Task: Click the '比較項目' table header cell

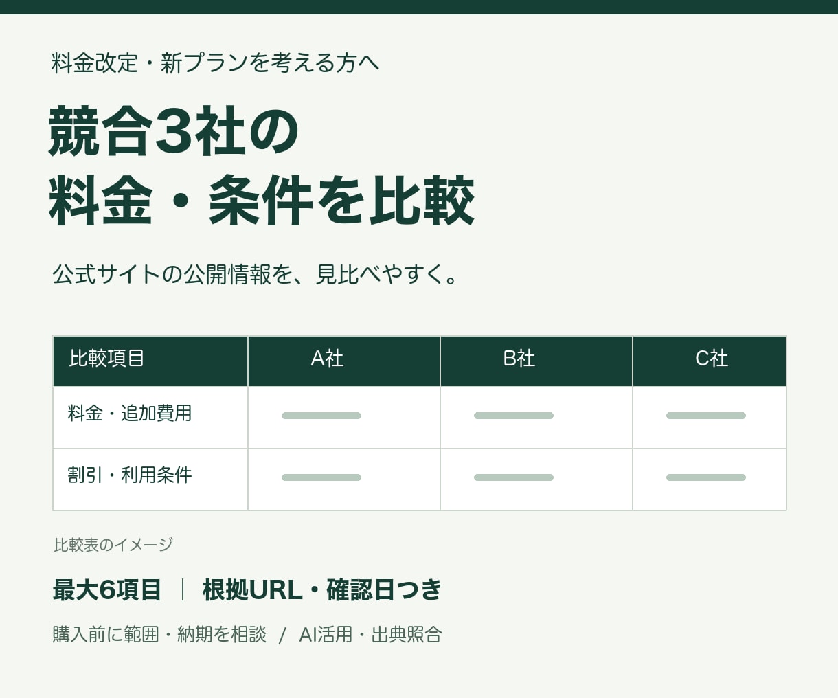Action: pos(150,361)
